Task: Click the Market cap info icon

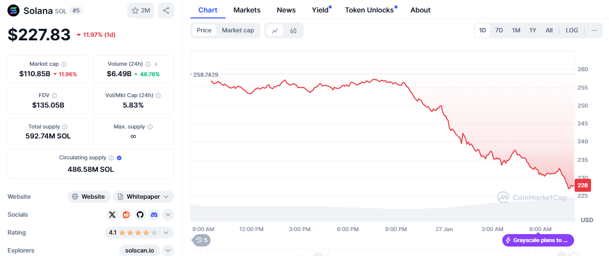Action: [64, 64]
